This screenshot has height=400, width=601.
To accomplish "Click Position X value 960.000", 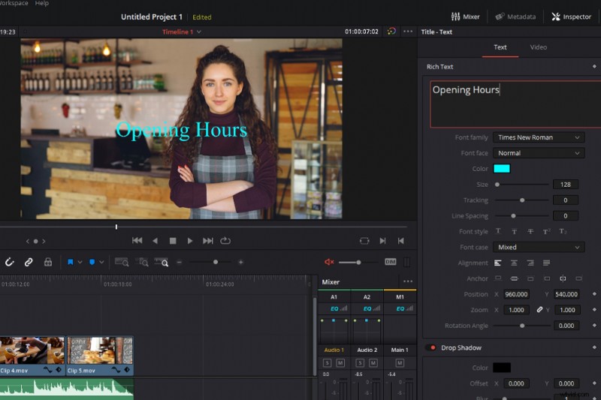I will click(x=516, y=294).
